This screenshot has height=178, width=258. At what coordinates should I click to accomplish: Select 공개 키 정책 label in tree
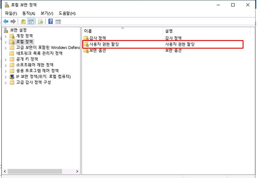point(27,59)
